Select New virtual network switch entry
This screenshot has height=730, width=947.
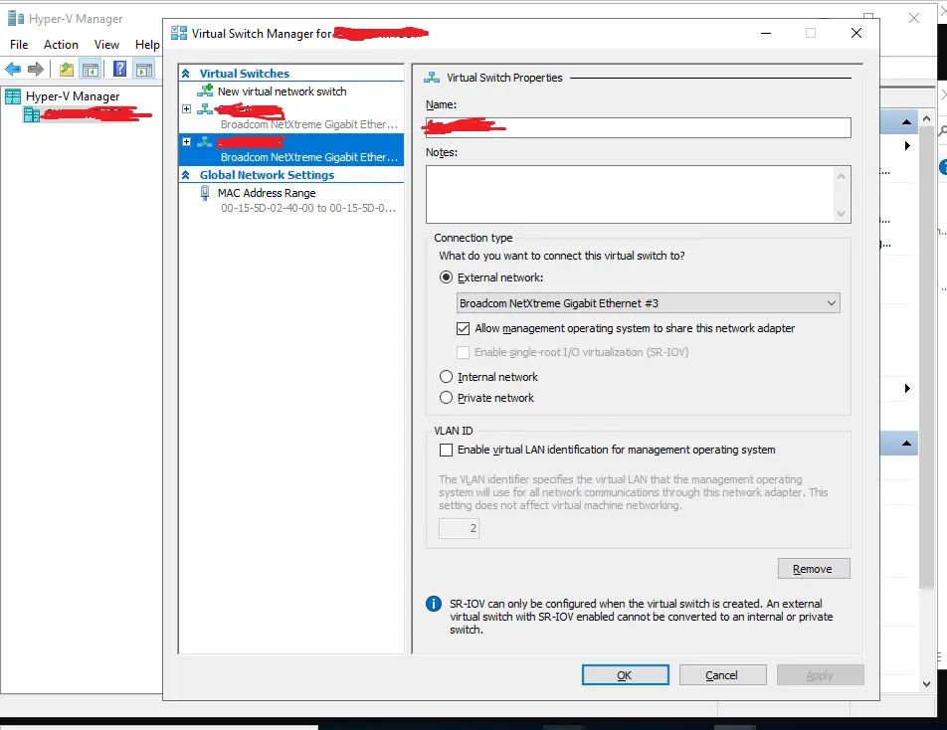282,91
